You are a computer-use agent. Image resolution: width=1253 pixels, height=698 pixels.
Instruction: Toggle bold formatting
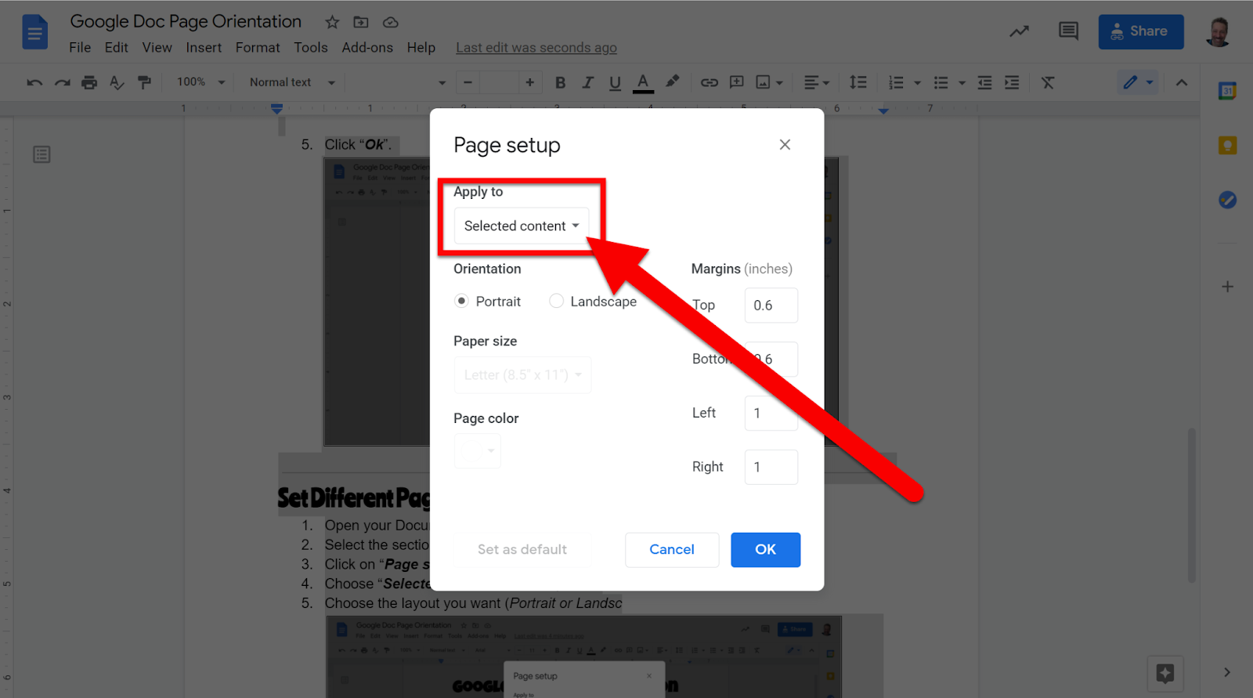pos(560,82)
